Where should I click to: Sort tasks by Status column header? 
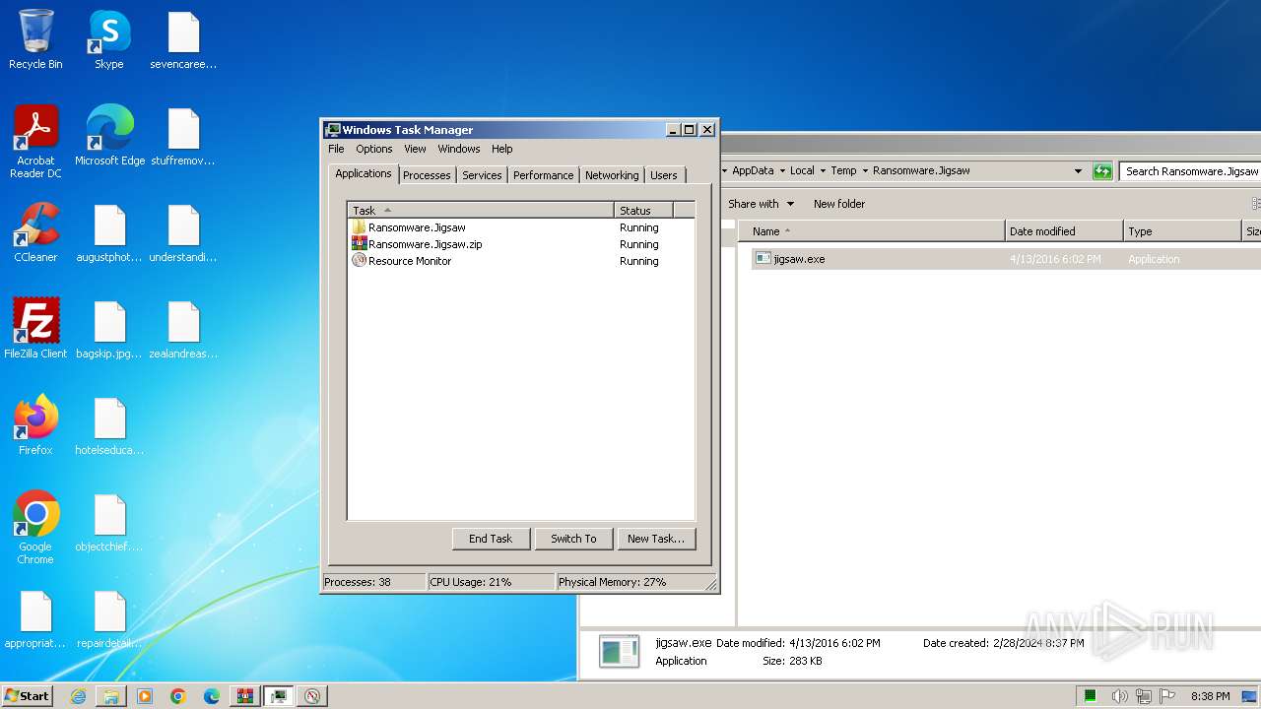(x=644, y=210)
